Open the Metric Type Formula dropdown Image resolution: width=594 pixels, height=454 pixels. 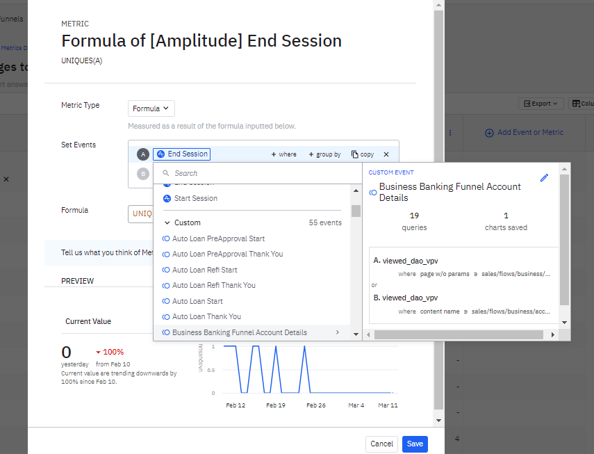tap(151, 108)
